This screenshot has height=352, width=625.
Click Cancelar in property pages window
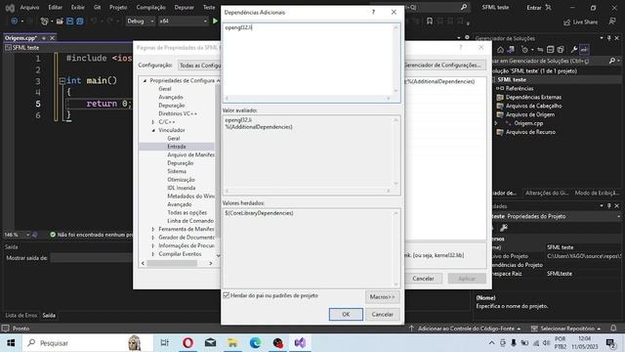click(x=423, y=278)
